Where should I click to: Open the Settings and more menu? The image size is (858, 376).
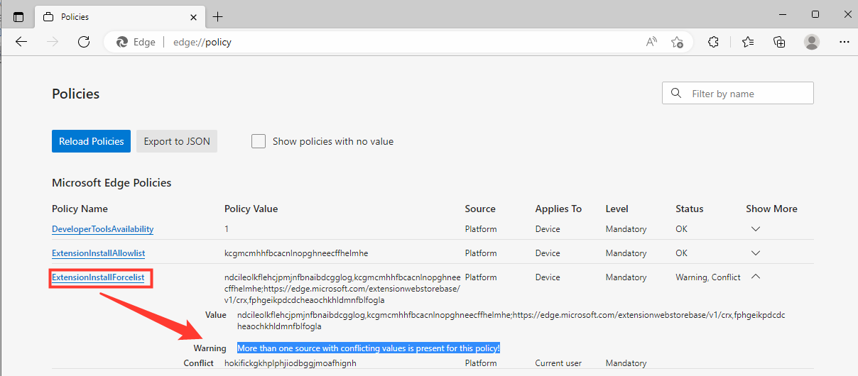tap(844, 42)
